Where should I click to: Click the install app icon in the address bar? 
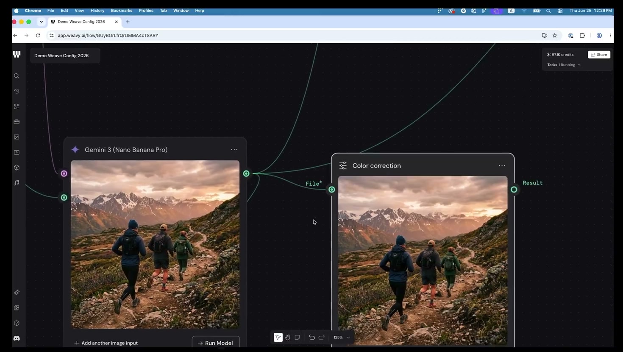click(545, 36)
